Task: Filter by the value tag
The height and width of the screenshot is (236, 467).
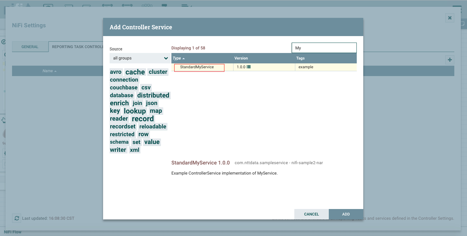Action: 152,142
